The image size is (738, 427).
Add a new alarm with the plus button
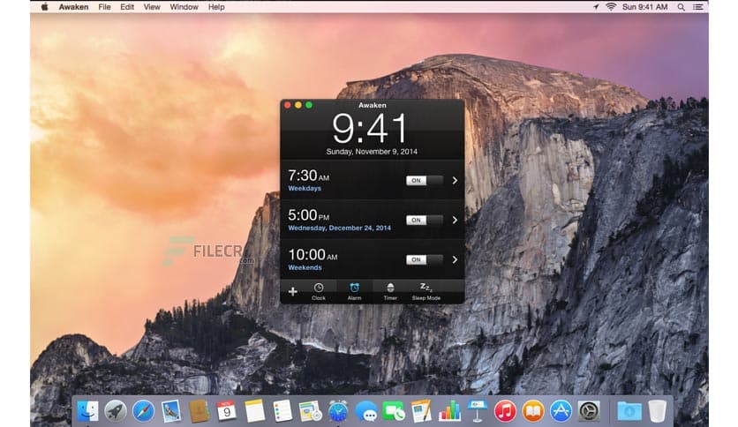coord(293,291)
